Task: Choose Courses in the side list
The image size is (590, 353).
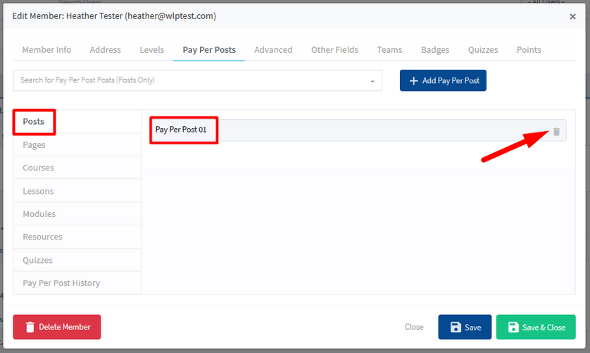Action: tap(77, 168)
